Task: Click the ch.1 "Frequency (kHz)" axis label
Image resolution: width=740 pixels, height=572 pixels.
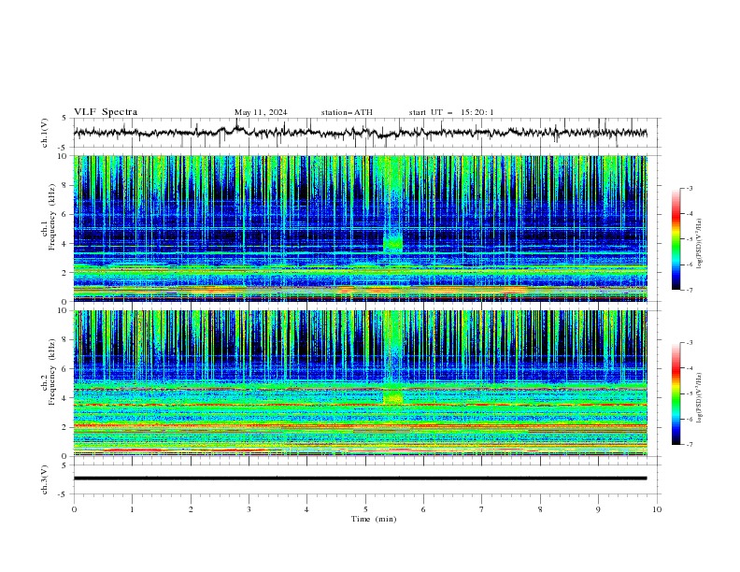Action: 51,215
